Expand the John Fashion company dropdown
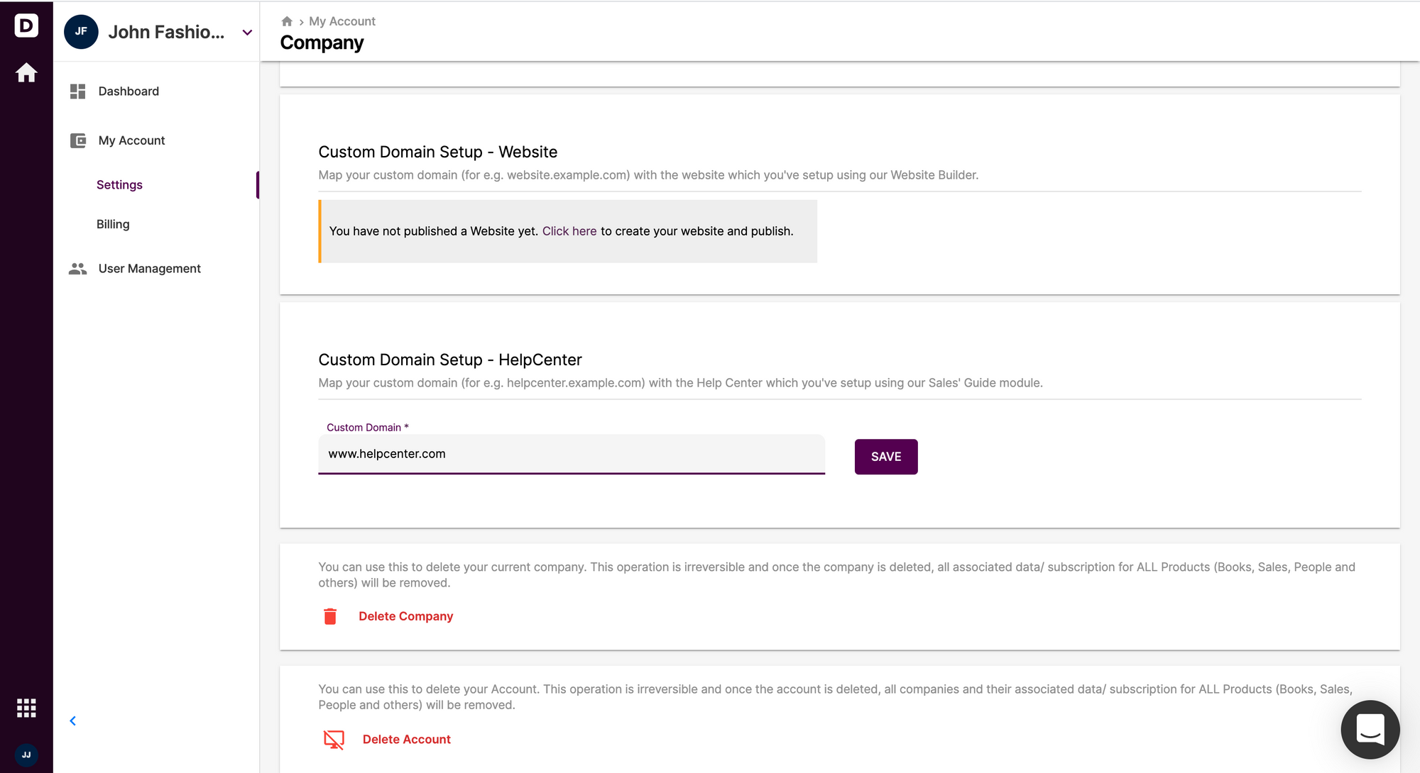 pos(247,33)
